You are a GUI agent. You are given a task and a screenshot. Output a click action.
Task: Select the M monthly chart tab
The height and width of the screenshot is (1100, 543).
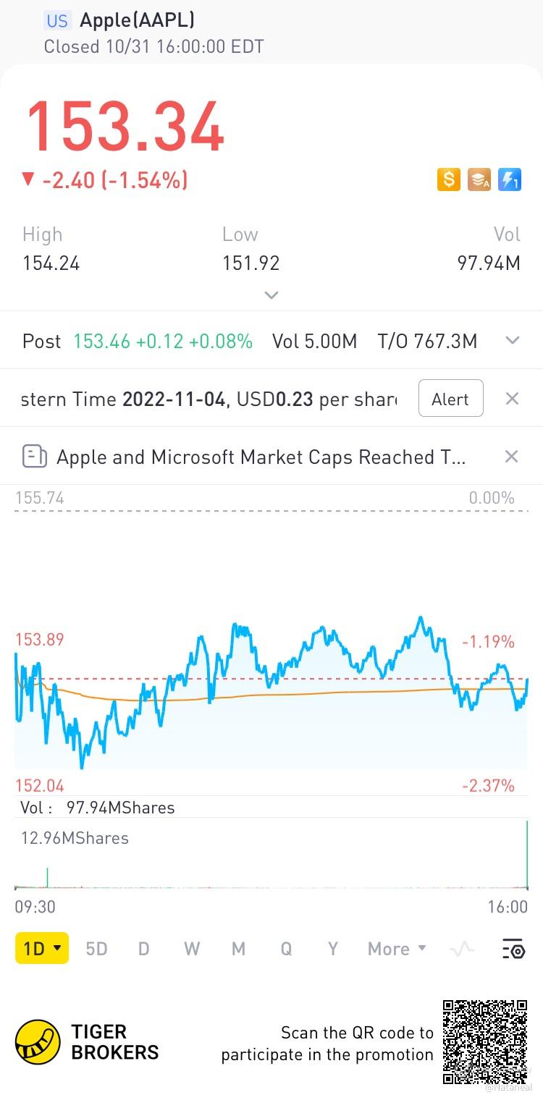pos(238,949)
